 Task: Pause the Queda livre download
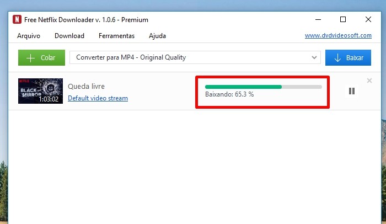[x=352, y=91]
